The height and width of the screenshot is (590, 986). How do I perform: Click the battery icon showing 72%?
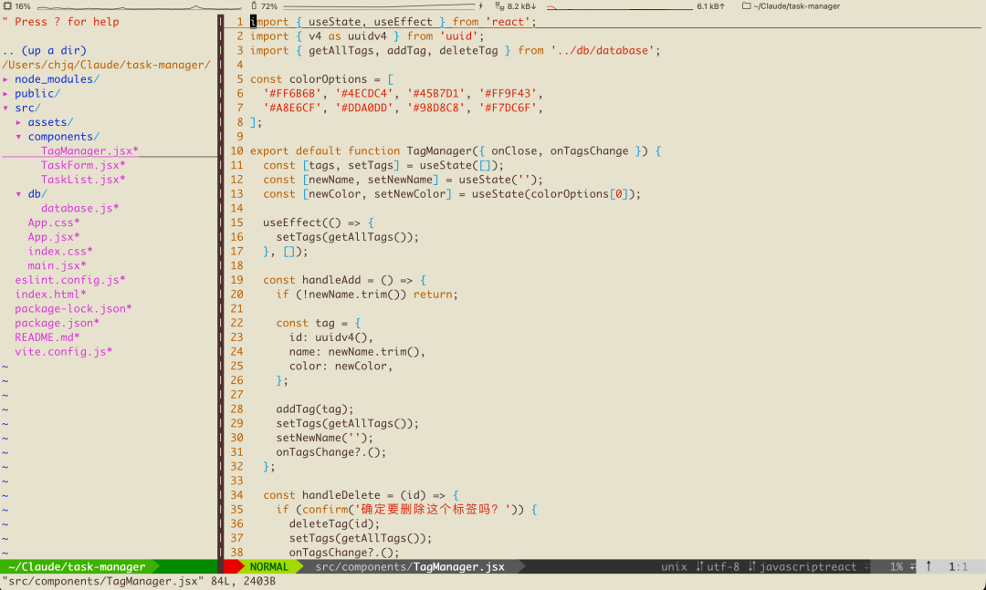tap(253, 6)
